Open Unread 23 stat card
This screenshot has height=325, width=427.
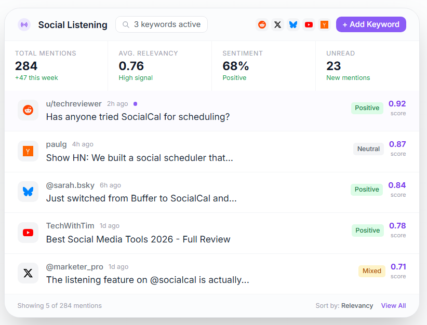tap(367, 66)
